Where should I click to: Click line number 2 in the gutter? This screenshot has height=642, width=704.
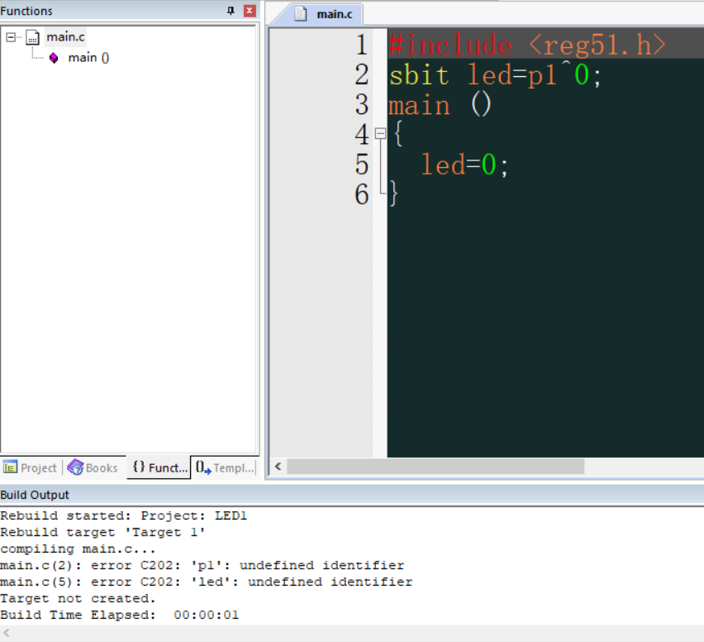[362, 74]
